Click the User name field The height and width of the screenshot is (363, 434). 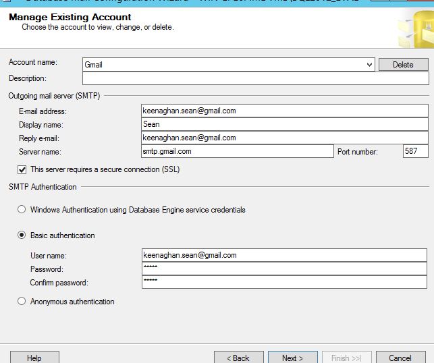click(x=284, y=255)
